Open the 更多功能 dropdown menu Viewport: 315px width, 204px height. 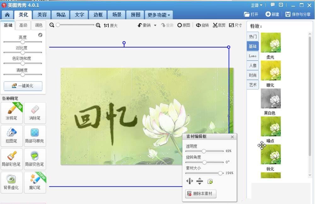pos(159,15)
